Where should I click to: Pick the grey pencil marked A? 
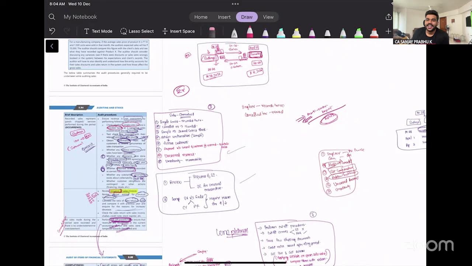tap(234, 33)
